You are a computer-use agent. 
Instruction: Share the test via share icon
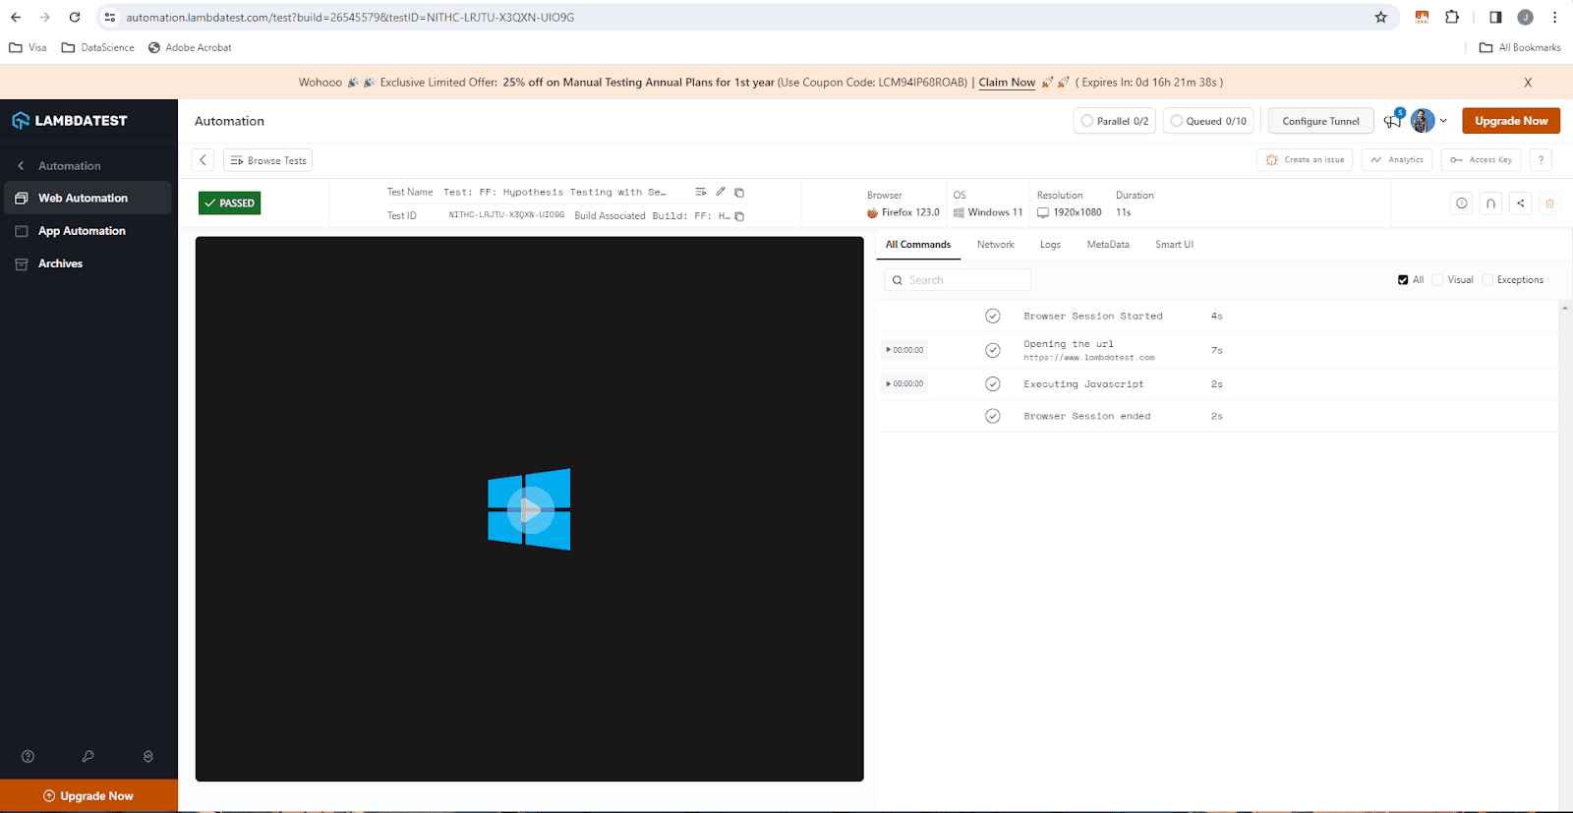tap(1521, 203)
